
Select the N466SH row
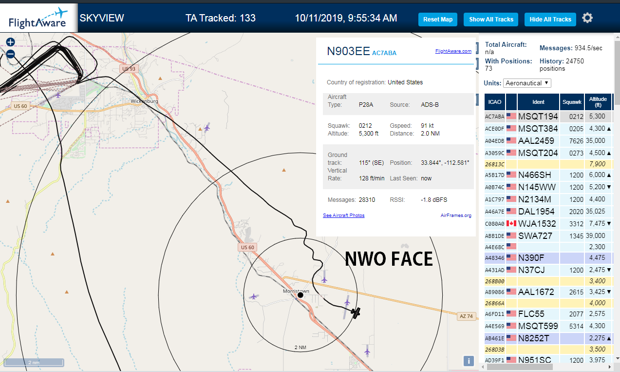coord(548,175)
